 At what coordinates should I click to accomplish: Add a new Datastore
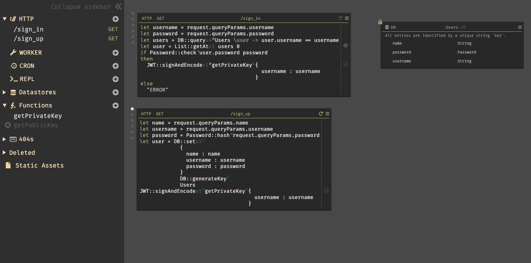point(116,92)
